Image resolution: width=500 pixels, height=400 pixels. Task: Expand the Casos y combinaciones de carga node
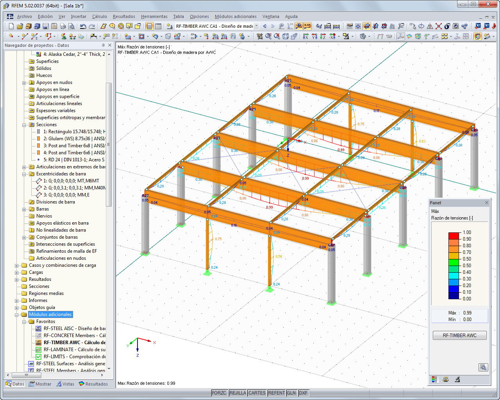click(x=17, y=266)
